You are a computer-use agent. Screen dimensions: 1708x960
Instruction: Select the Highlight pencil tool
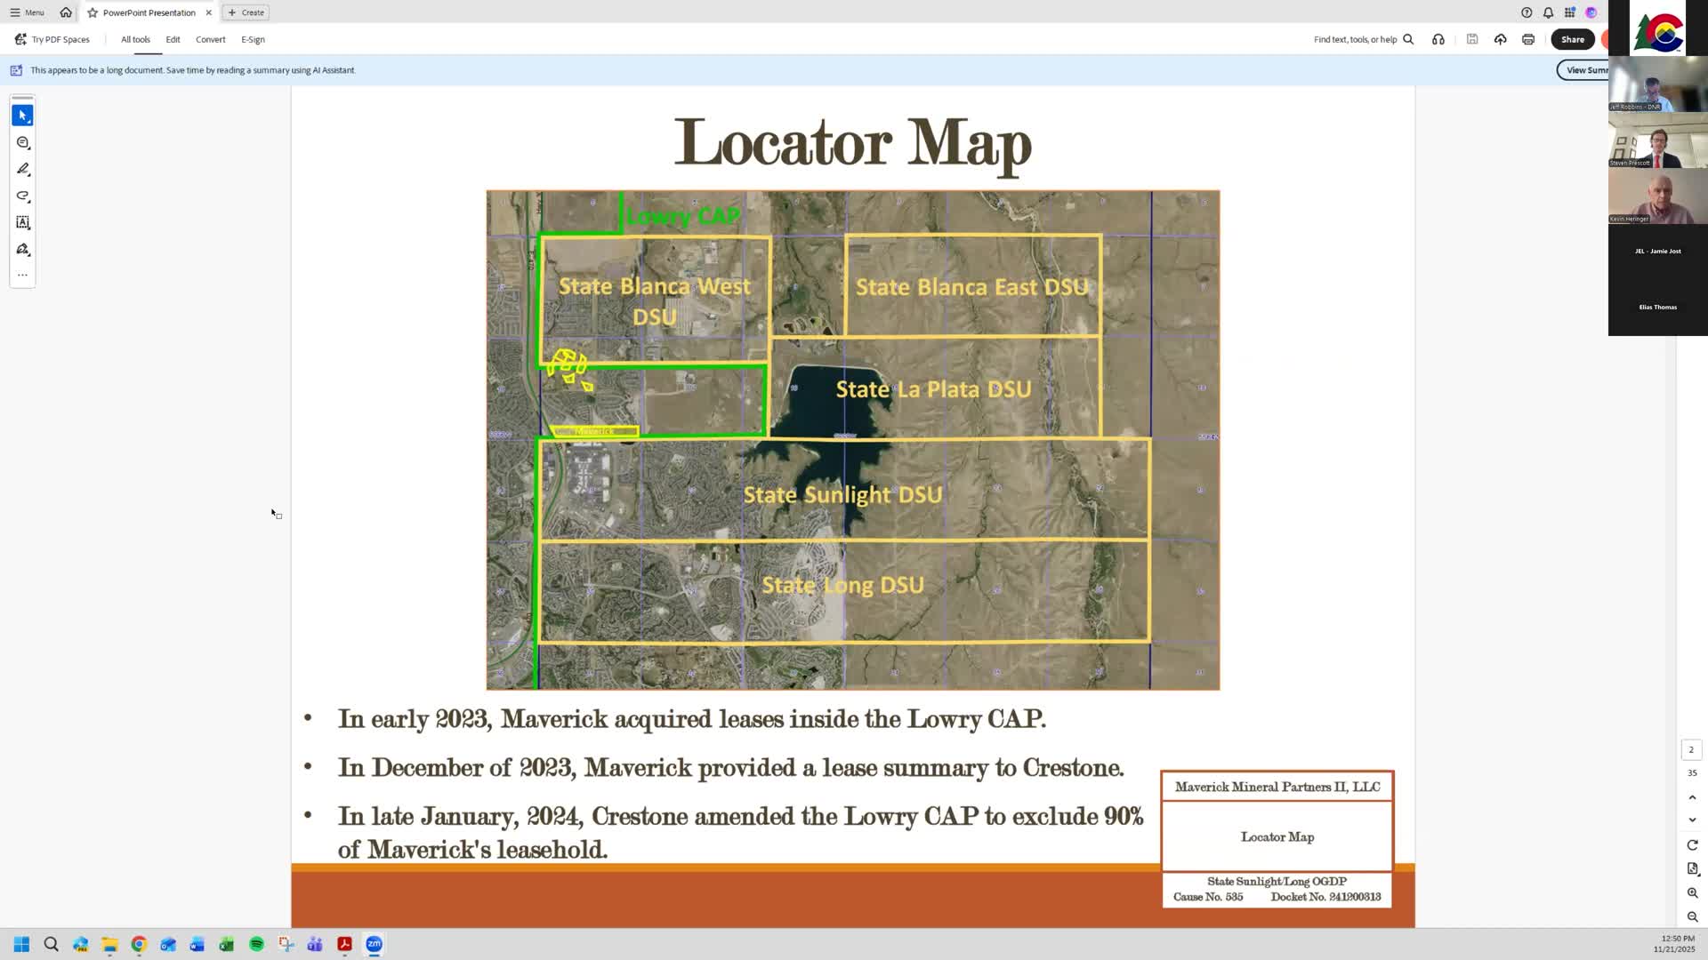(22, 169)
